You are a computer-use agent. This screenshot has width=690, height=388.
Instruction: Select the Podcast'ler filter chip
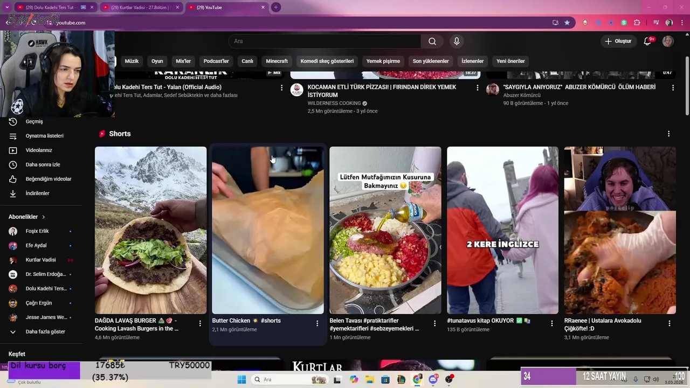[x=216, y=61]
